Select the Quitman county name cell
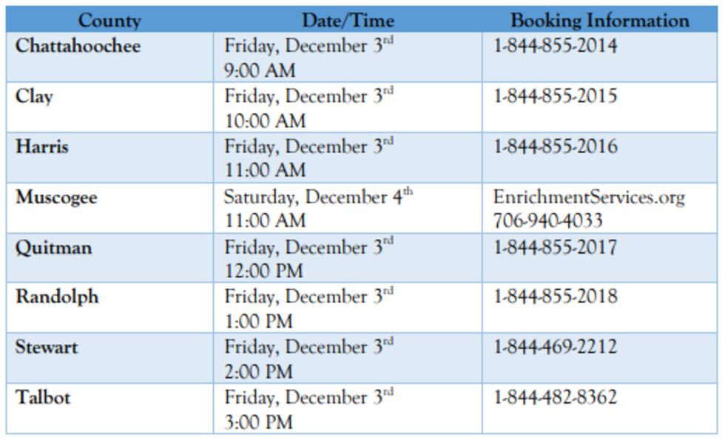Viewport: 725px width, 440px height. click(53, 247)
